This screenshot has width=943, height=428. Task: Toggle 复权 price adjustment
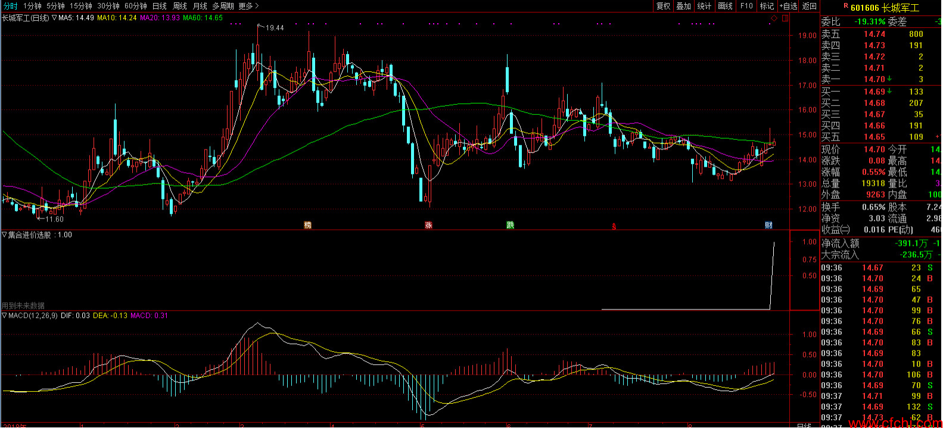point(663,6)
